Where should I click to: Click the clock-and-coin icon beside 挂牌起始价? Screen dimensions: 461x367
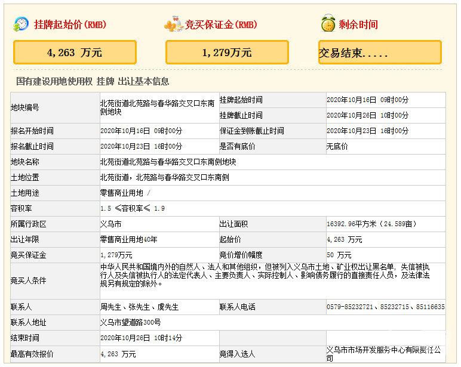coord(21,24)
